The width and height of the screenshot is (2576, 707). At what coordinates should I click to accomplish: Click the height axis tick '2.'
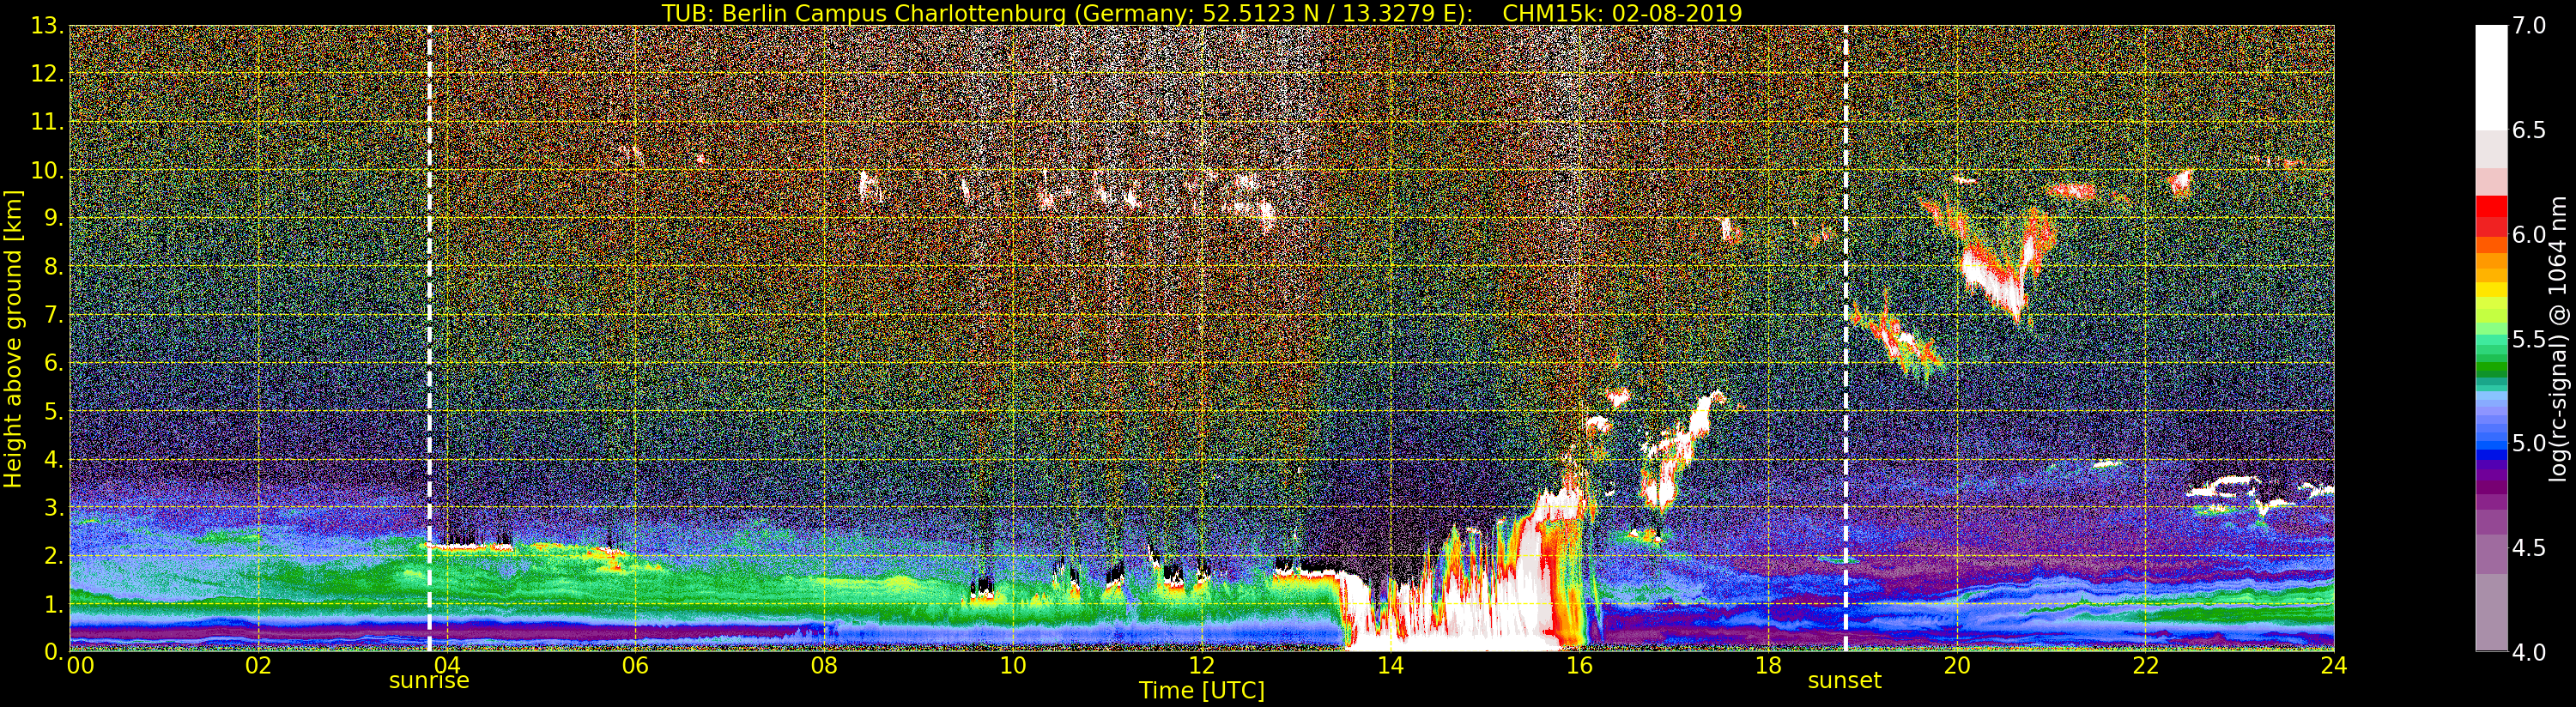[x=55, y=555]
